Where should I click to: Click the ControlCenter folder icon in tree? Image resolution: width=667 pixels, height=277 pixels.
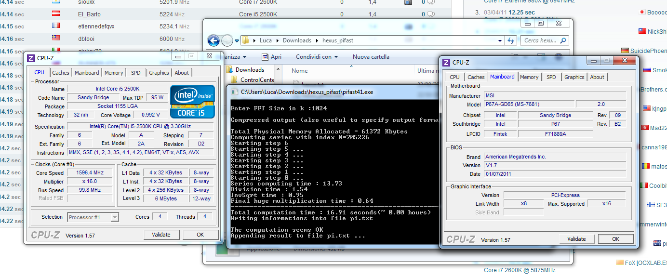click(x=234, y=80)
